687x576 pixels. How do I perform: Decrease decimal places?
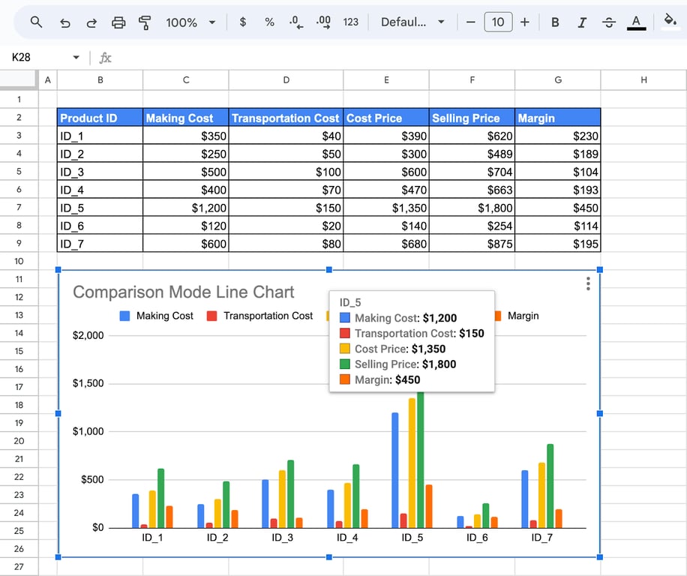[296, 22]
